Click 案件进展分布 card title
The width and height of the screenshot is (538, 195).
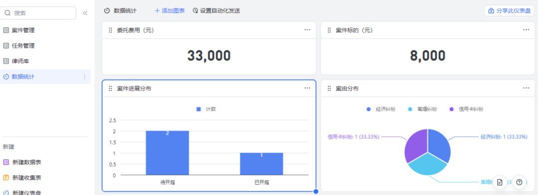click(134, 89)
